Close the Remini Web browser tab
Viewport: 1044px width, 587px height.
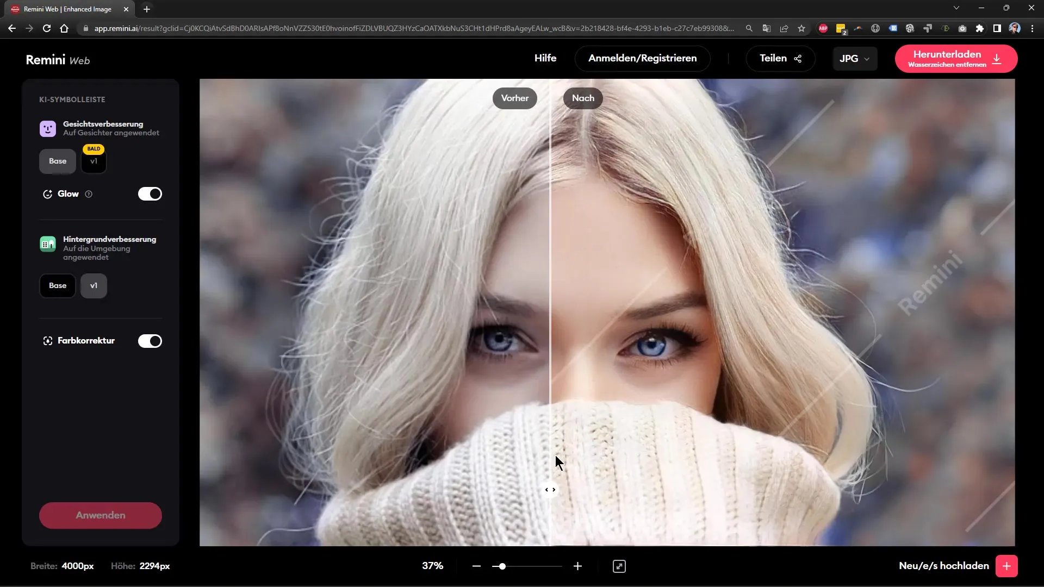tap(126, 9)
